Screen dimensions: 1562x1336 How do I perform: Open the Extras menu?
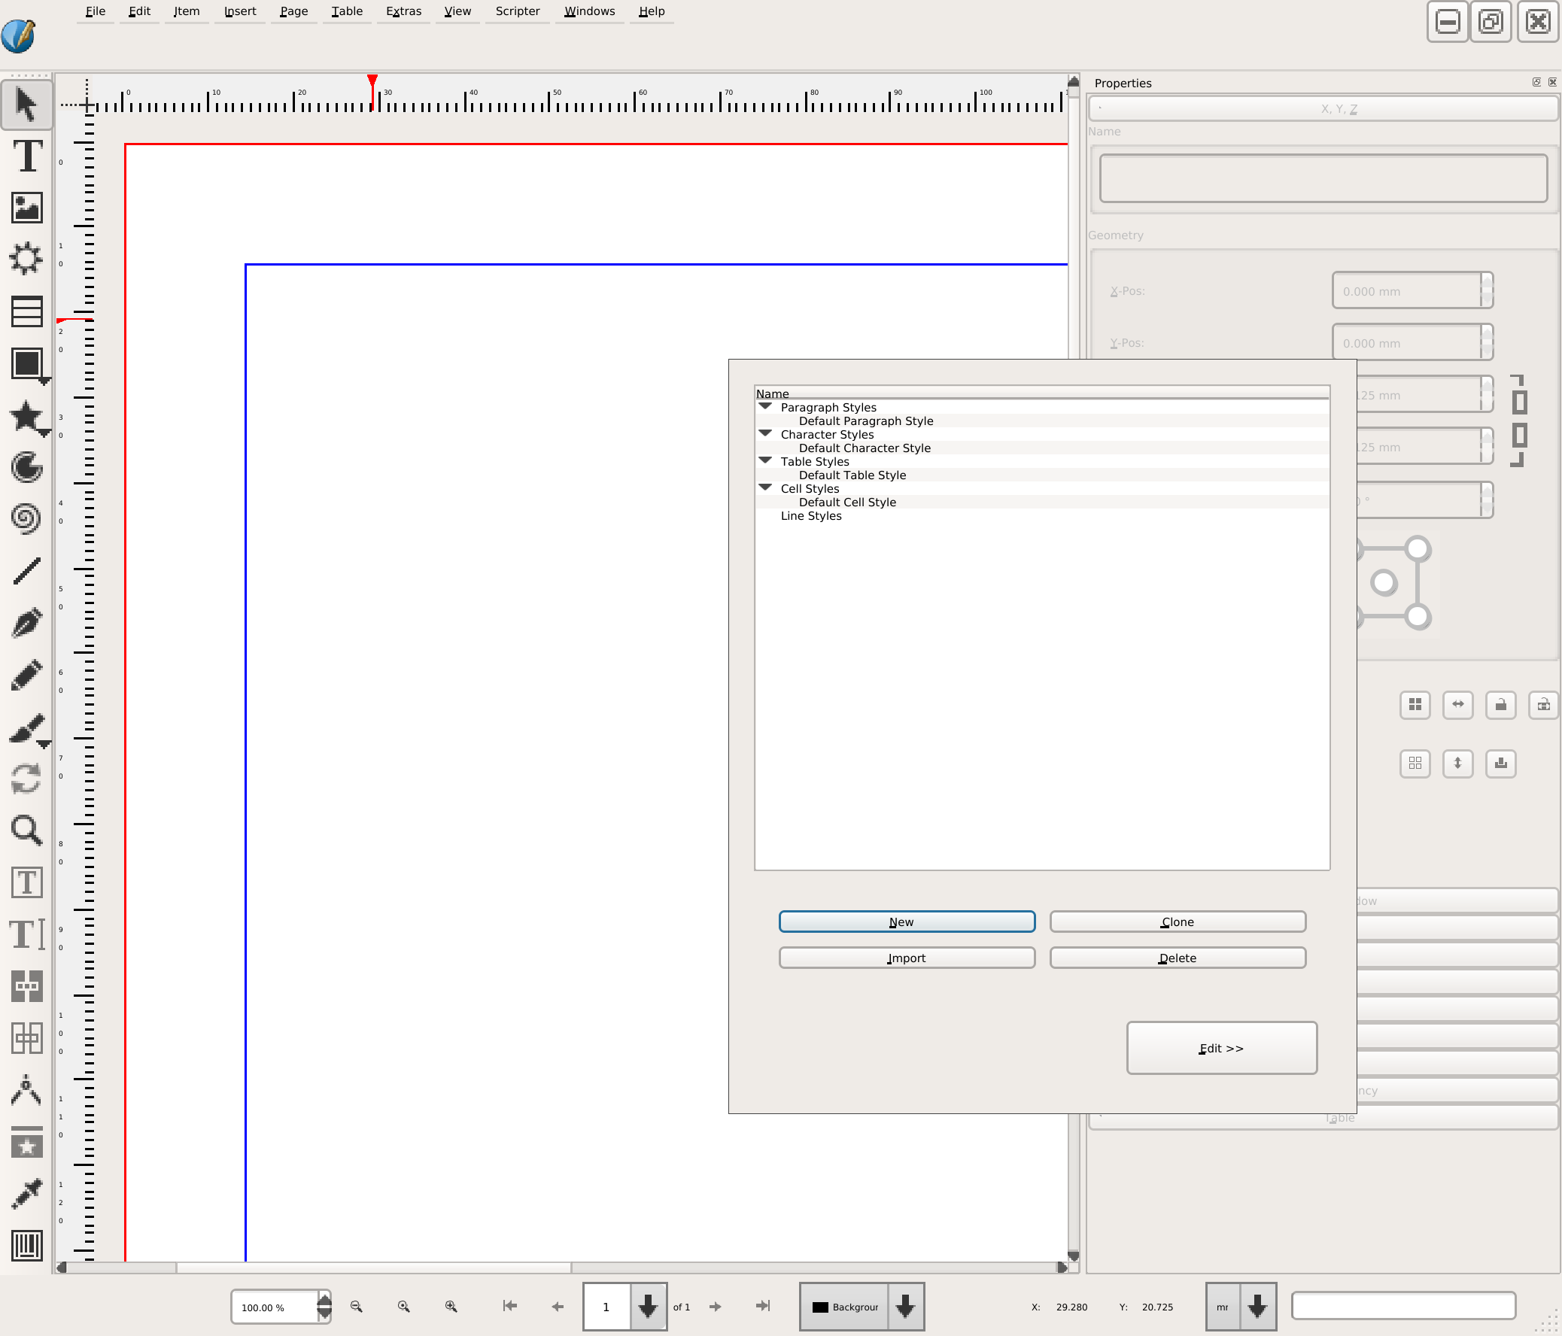tap(403, 11)
